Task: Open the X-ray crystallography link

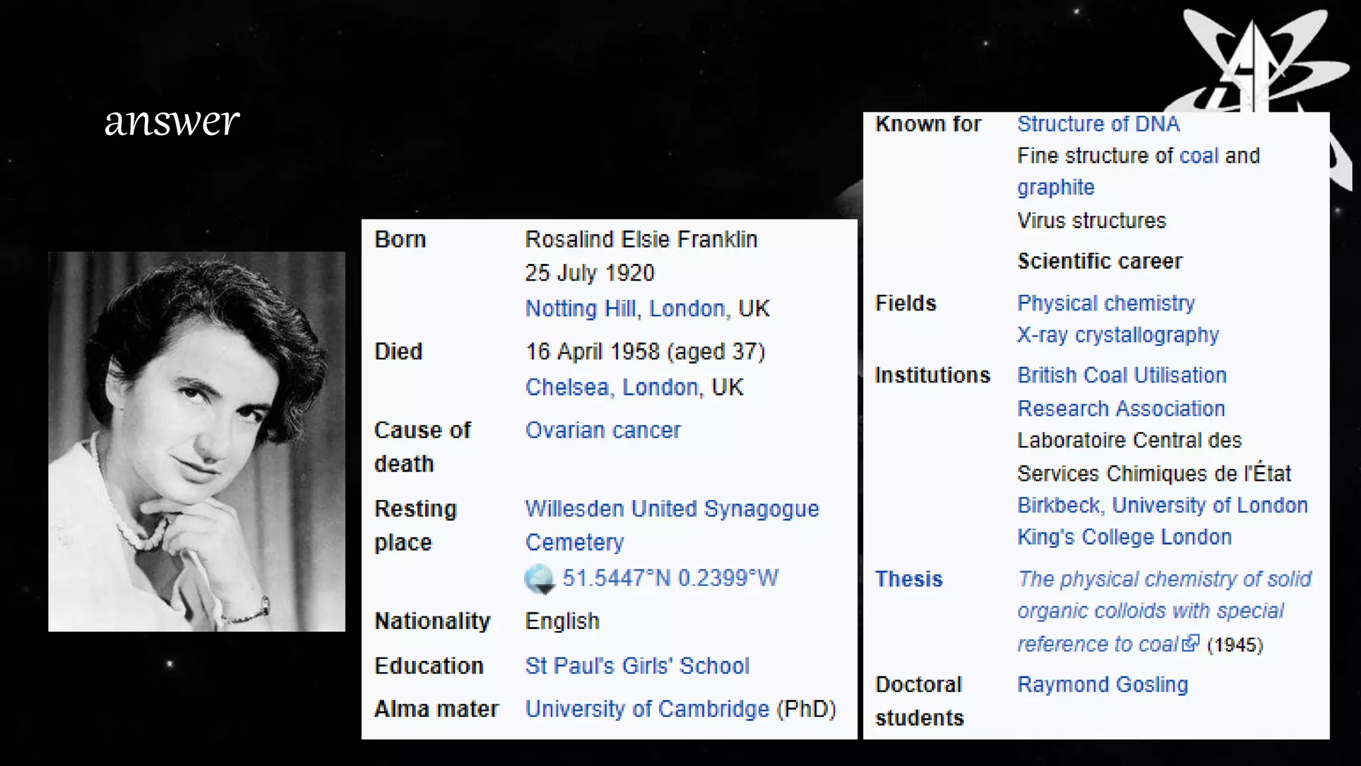Action: [1118, 335]
